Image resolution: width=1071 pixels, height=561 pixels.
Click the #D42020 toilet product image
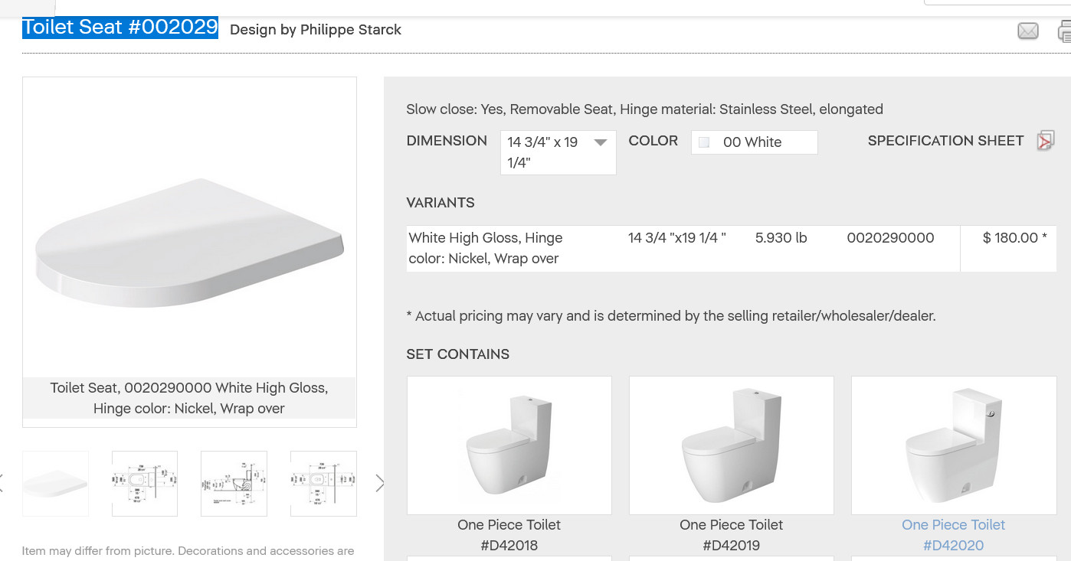(x=953, y=445)
